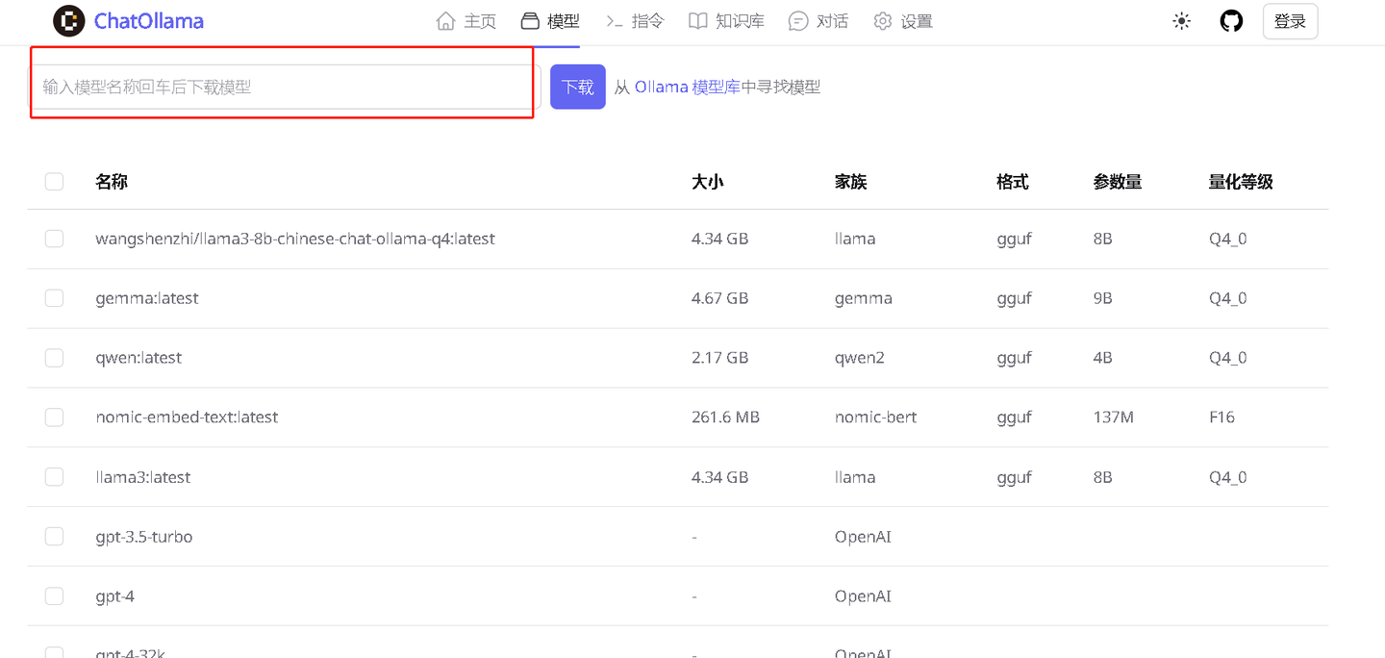Check the wangshenzhi llama3 chinese model checkbox

click(x=54, y=238)
